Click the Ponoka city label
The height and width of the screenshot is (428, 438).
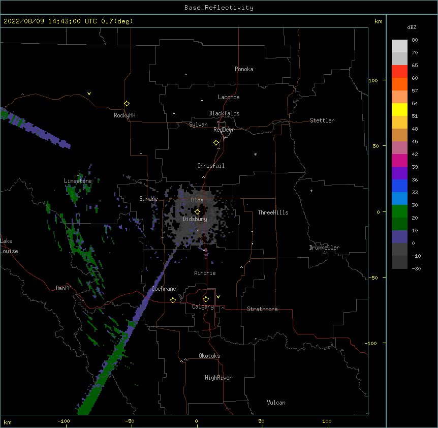(244, 69)
